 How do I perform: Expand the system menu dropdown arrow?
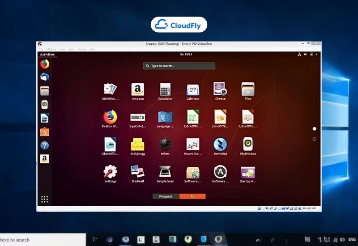[x=316, y=54]
